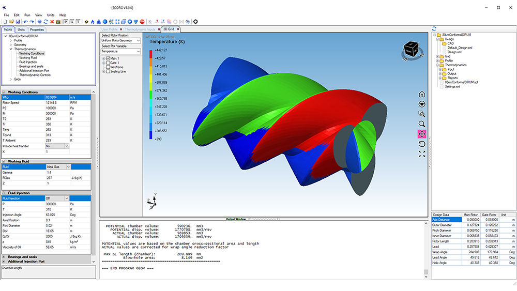Select Thermodynamic Controls tree item
Image resolution: width=517 pixels, height=291 pixels.
coord(35,75)
